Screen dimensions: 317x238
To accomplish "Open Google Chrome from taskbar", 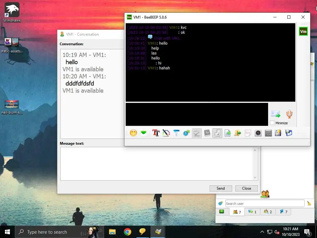I will (x=127, y=232).
